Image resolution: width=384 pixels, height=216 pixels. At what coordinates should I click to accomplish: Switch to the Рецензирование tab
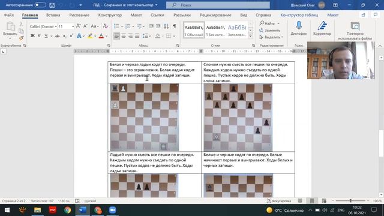point(215,15)
